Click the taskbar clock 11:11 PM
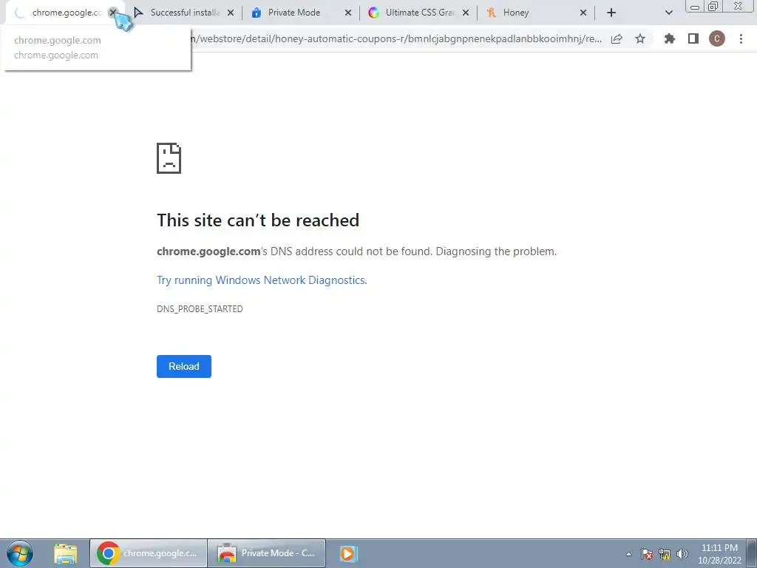Screen dimensions: 757x568 point(719,554)
